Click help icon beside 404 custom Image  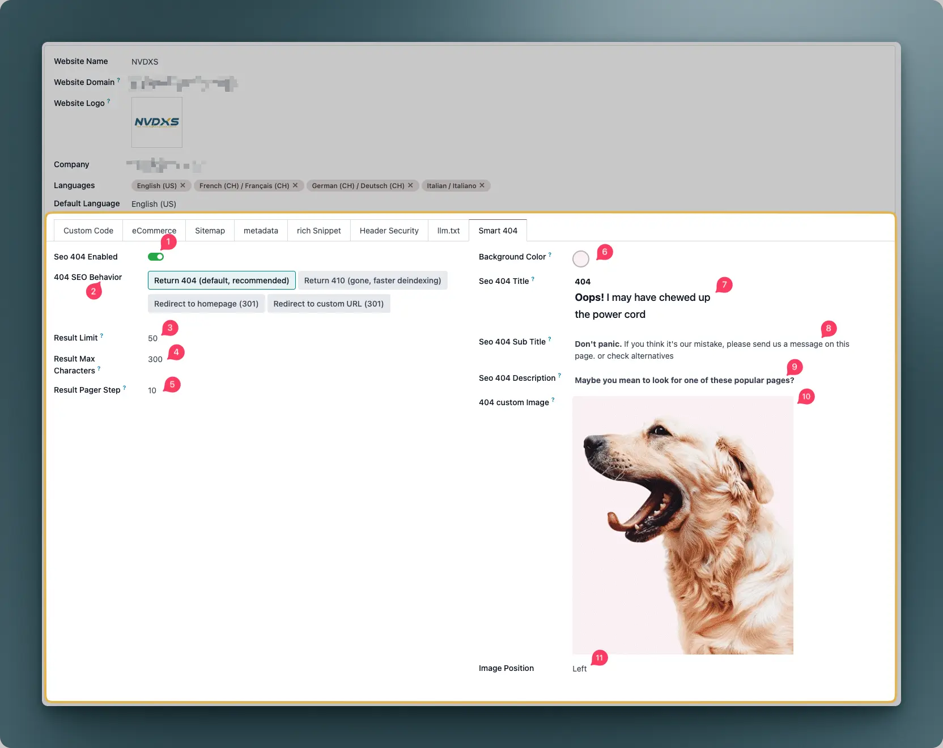[553, 400]
